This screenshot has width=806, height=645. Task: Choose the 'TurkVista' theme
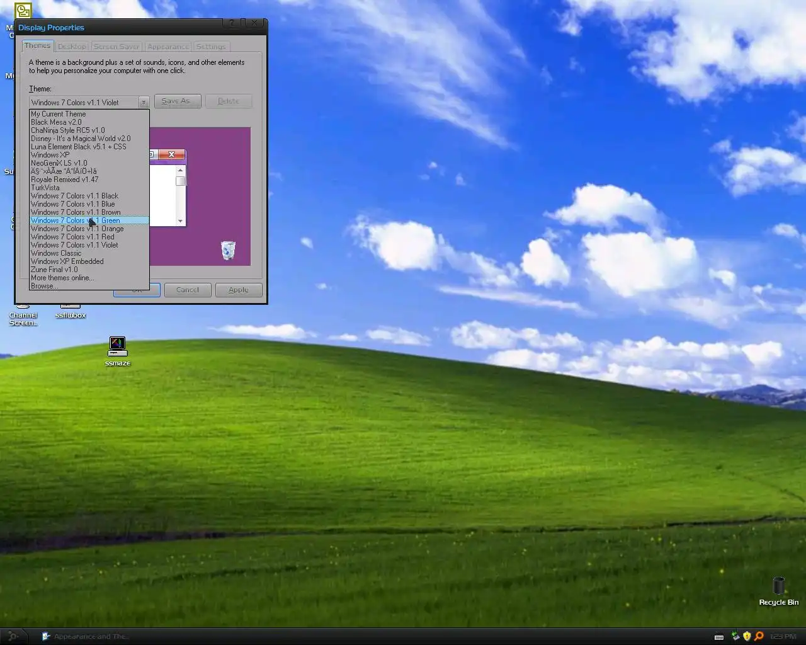(89, 188)
